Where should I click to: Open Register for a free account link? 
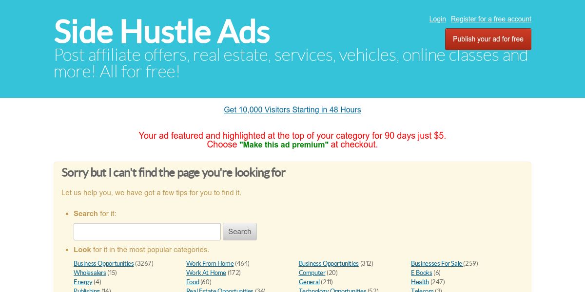[x=491, y=19]
